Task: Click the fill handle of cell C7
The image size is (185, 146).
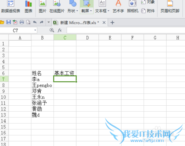Action: pos(76,82)
